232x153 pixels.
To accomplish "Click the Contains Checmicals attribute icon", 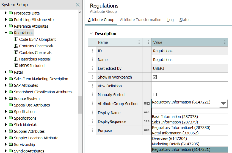I will click(16, 46).
